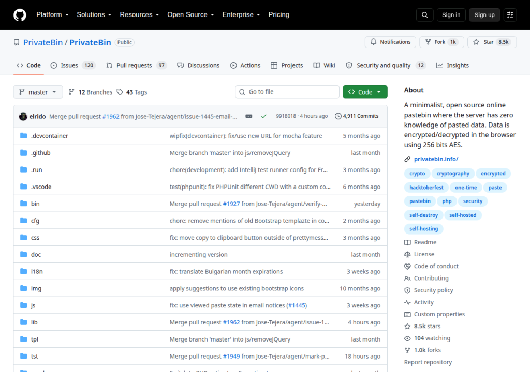Click the folder icon for .devcontainer
Screen dimensions: 530x372
24,136
